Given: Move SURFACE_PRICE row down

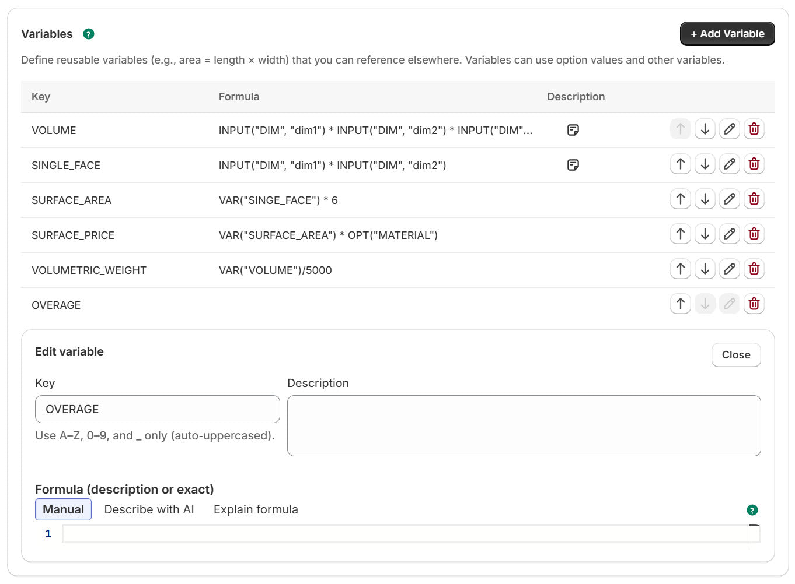Looking at the screenshot, I should tap(705, 234).
